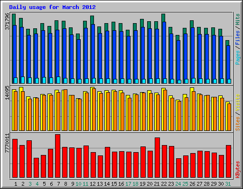Click the red KBytes bar for day 14
The width and height of the screenshot is (243, 189).
pyautogui.click(x=107, y=163)
